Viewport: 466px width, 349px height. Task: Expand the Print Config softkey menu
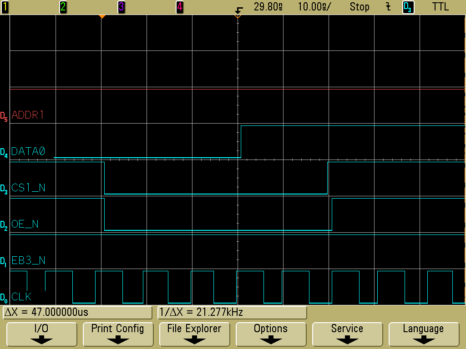click(117, 334)
